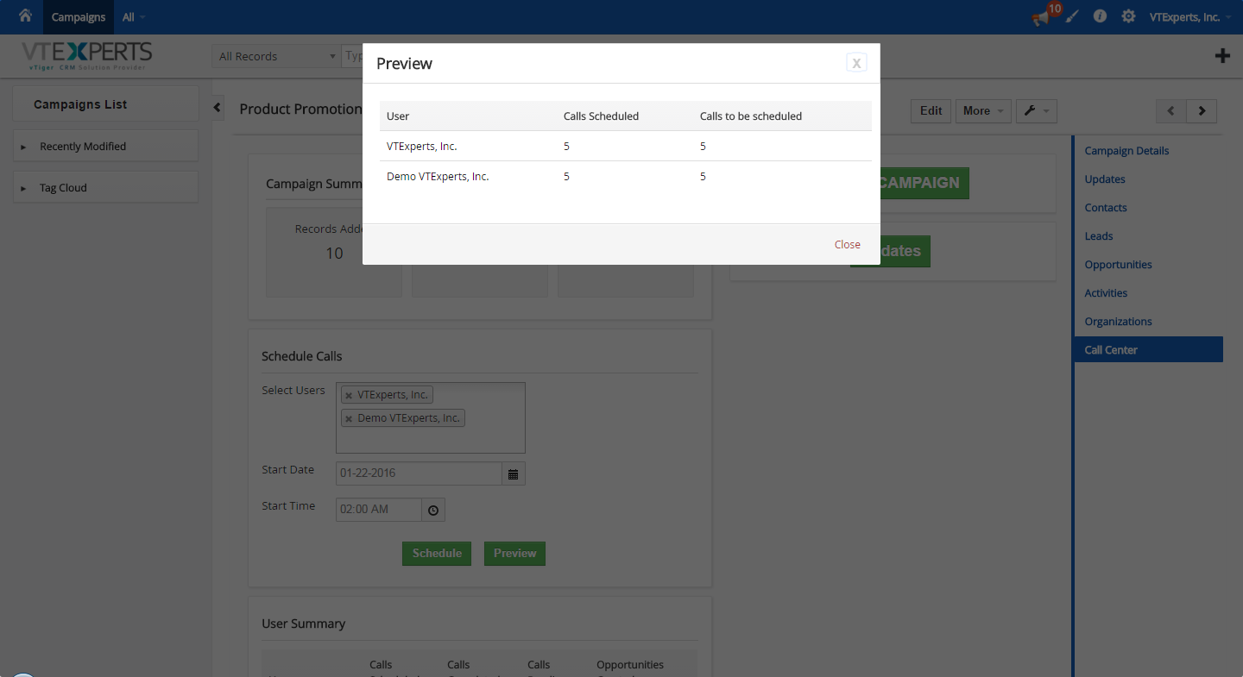Image resolution: width=1243 pixels, height=677 pixels.
Task: Click the Close link in Preview dialog
Action: [x=848, y=244]
